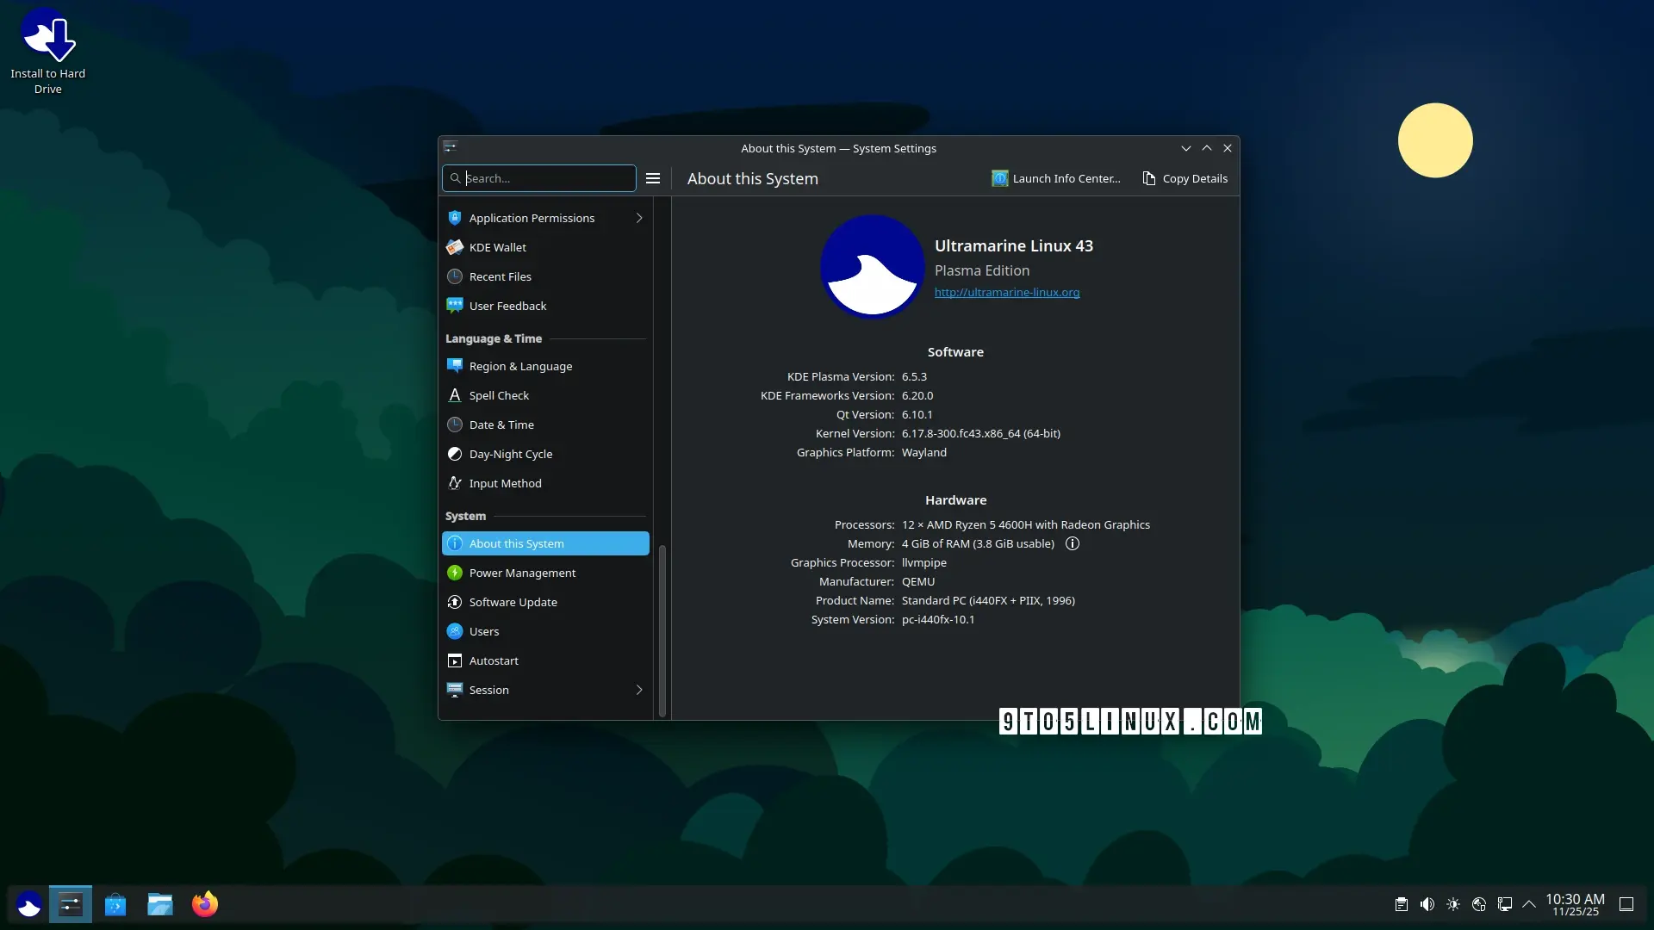The height and width of the screenshot is (930, 1654).
Task: Open the clipboard tray icon
Action: [1402, 904]
